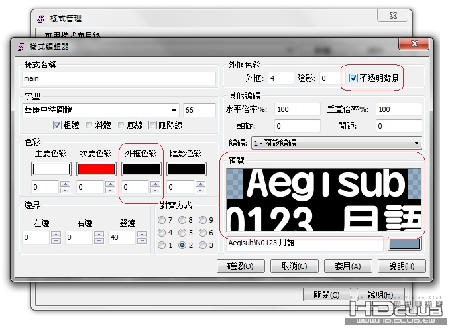The width and height of the screenshot is (450, 328).
Task: Increase the 左邊 left margin
Action: pos(56,234)
